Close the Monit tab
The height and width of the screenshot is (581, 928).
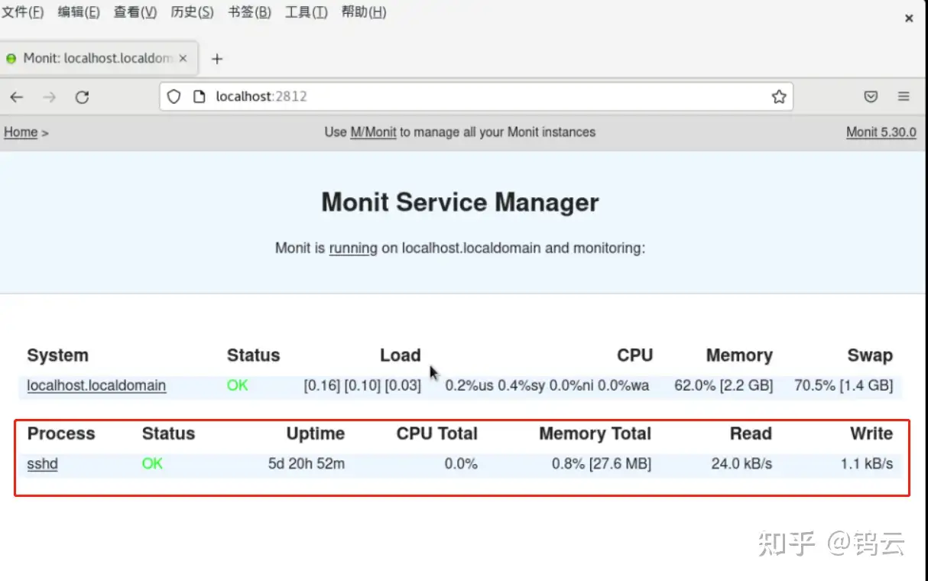tap(183, 58)
